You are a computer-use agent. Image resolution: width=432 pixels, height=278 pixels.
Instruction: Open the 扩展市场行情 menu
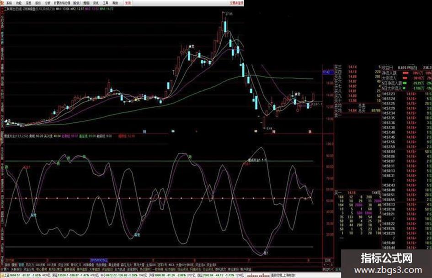[62, 3]
